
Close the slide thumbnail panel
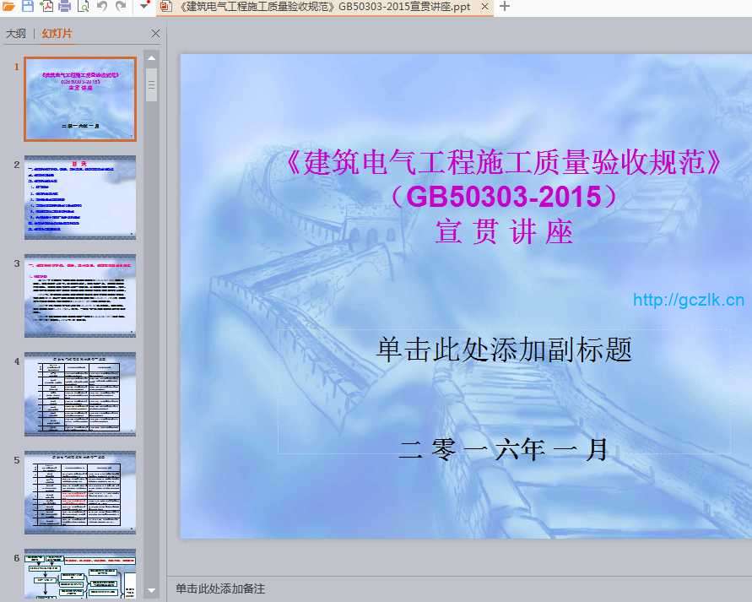pyautogui.click(x=155, y=34)
